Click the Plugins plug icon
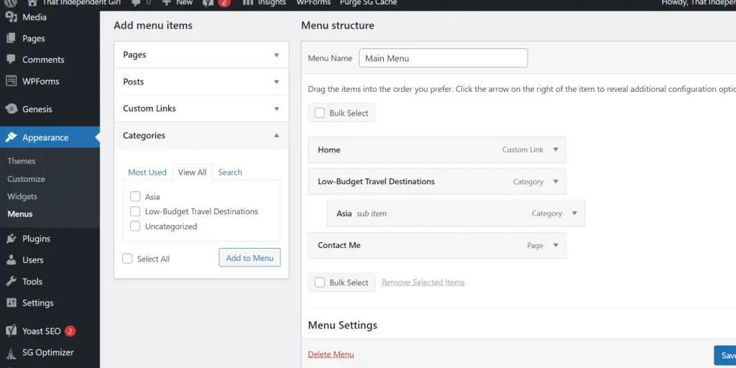This screenshot has height=368, width=736. 11,239
